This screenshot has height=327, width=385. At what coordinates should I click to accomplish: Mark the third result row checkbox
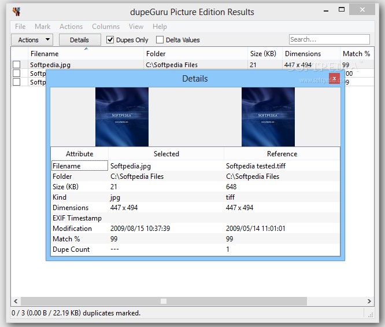pyautogui.click(x=16, y=82)
